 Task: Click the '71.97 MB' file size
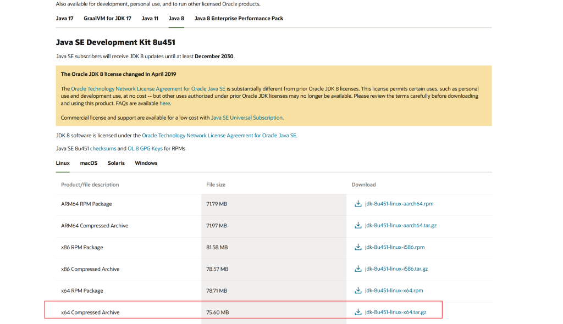pyautogui.click(x=217, y=226)
